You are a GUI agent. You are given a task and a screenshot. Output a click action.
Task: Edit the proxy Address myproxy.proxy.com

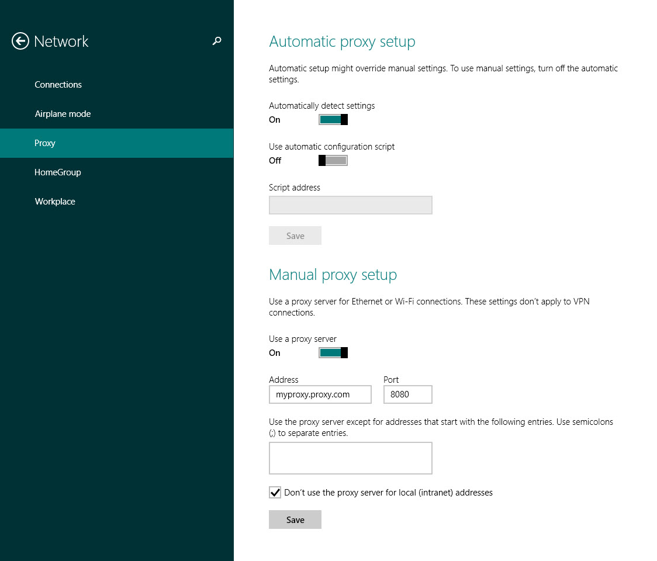pyautogui.click(x=320, y=394)
